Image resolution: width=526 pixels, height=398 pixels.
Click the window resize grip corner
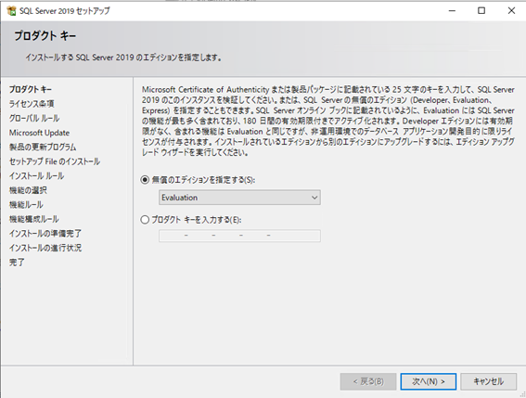click(x=522, y=395)
